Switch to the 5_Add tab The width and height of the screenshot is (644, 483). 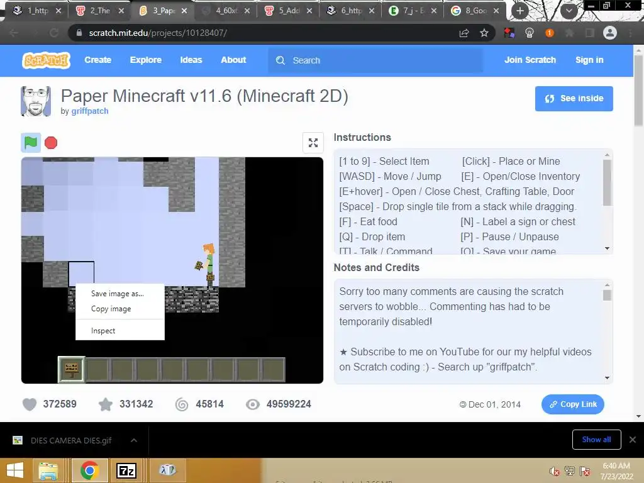[x=289, y=11]
